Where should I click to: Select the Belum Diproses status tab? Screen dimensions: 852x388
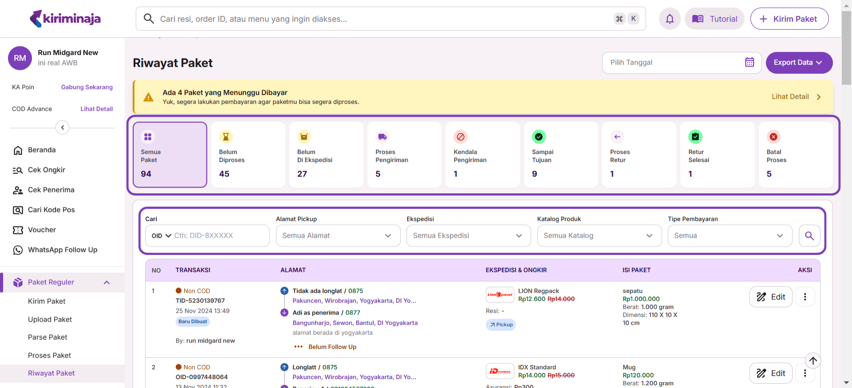(248, 155)
